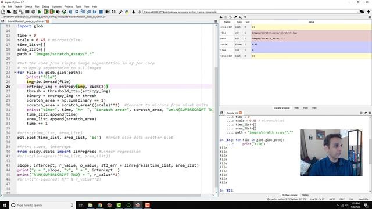
Task: Switch to the Files pane tab
Action: tap(314, 108)
